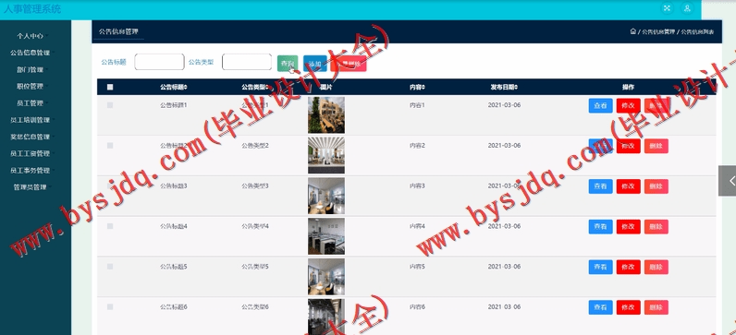
Task: Expand 员工培训管理 in the sidebar
Action: [x=32, y=120]
